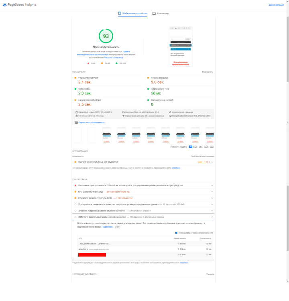Switch to the Компьютер tab
This screenshot has height=301, width=289.
click(161, 13)
